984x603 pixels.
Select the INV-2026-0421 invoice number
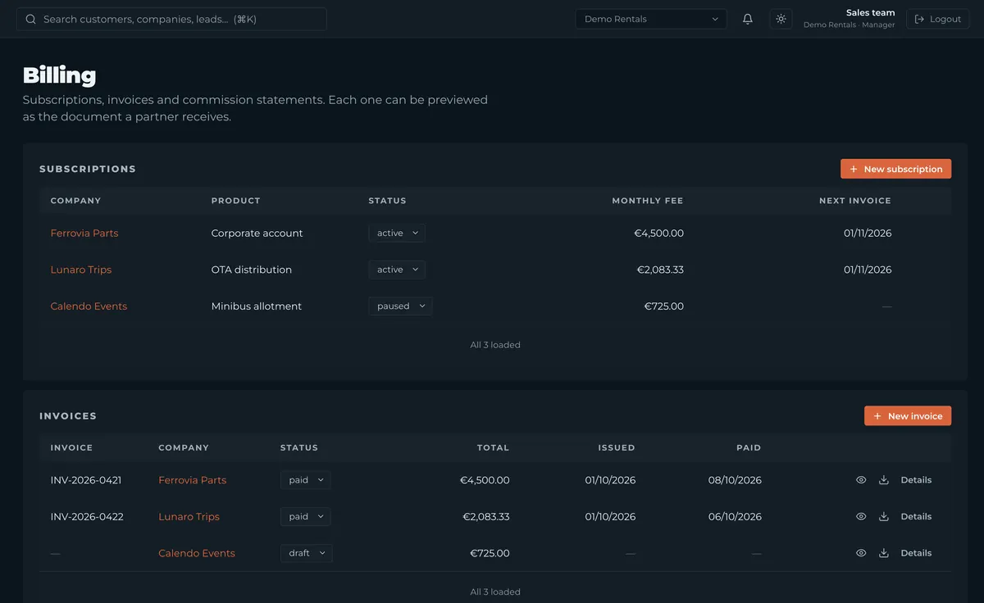[x=86, y=480]
